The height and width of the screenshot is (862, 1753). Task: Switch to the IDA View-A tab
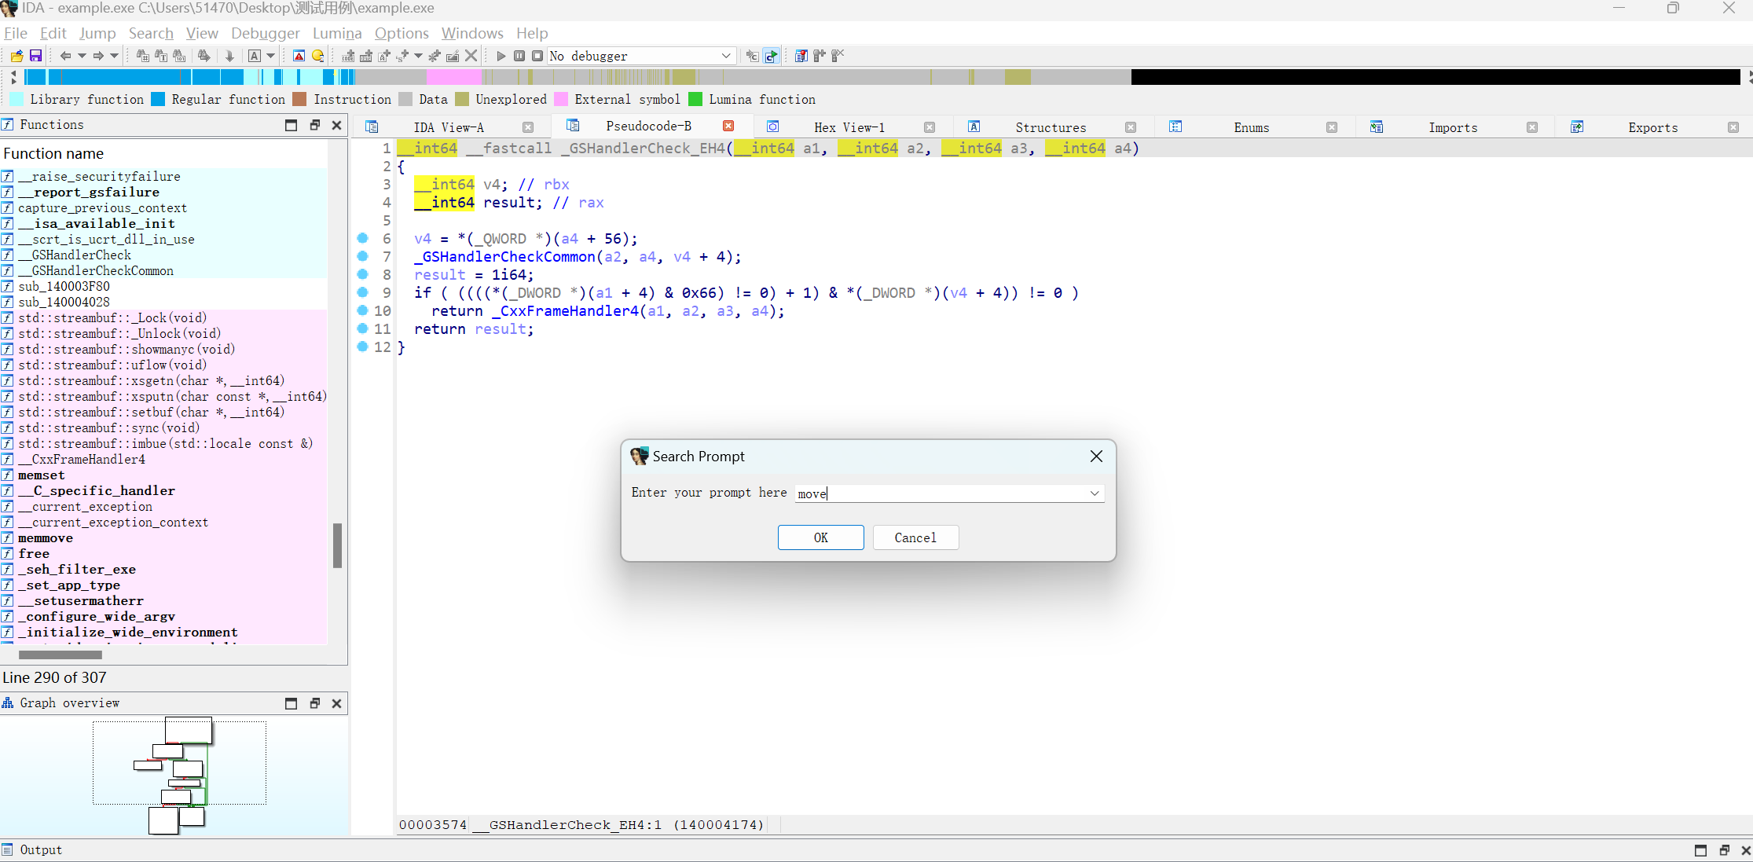tap(449, 127)
